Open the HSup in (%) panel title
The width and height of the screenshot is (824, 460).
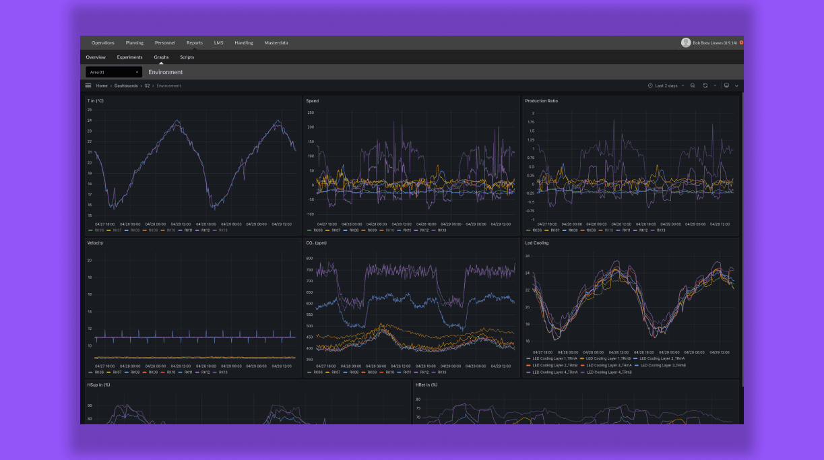coord(98,385)
